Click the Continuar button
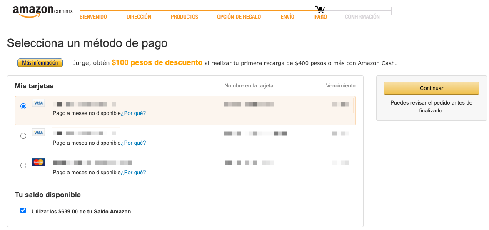Screen dimensions: 489x230 point(431,88)
